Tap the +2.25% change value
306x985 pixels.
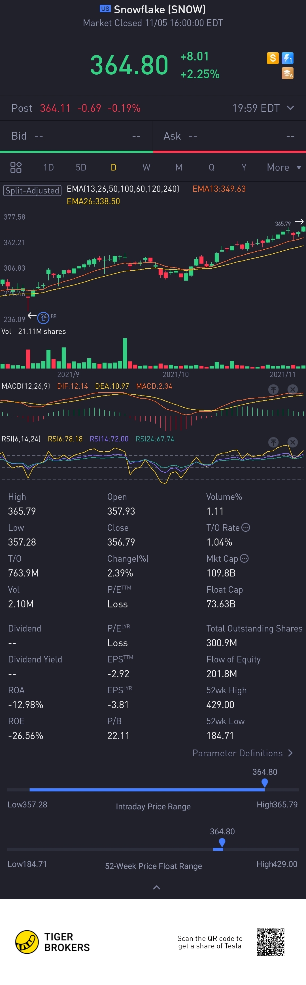coord(200,74)
